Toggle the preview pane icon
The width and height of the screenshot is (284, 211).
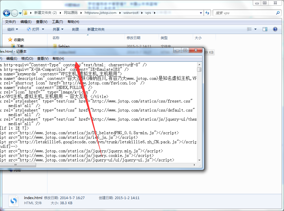(x=265, y=29)
